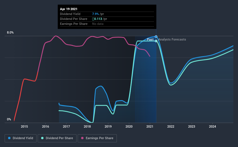The image size is (238, 147).
Task: Click the 2015 x-axis label
Action: (x=24, y=126)
